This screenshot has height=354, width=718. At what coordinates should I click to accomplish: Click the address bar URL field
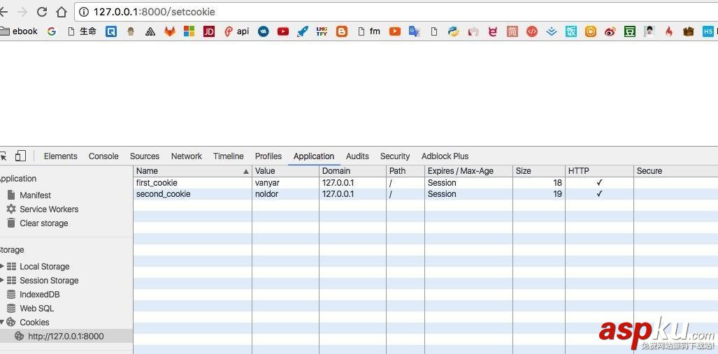396,12
